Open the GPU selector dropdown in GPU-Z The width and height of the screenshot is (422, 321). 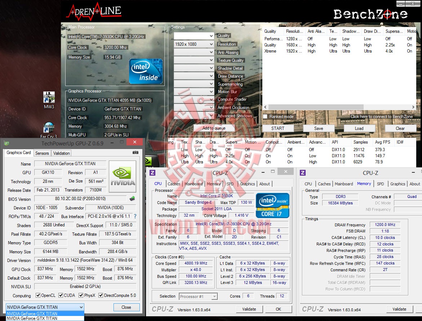pyautogui.click(x=45, y=307)
